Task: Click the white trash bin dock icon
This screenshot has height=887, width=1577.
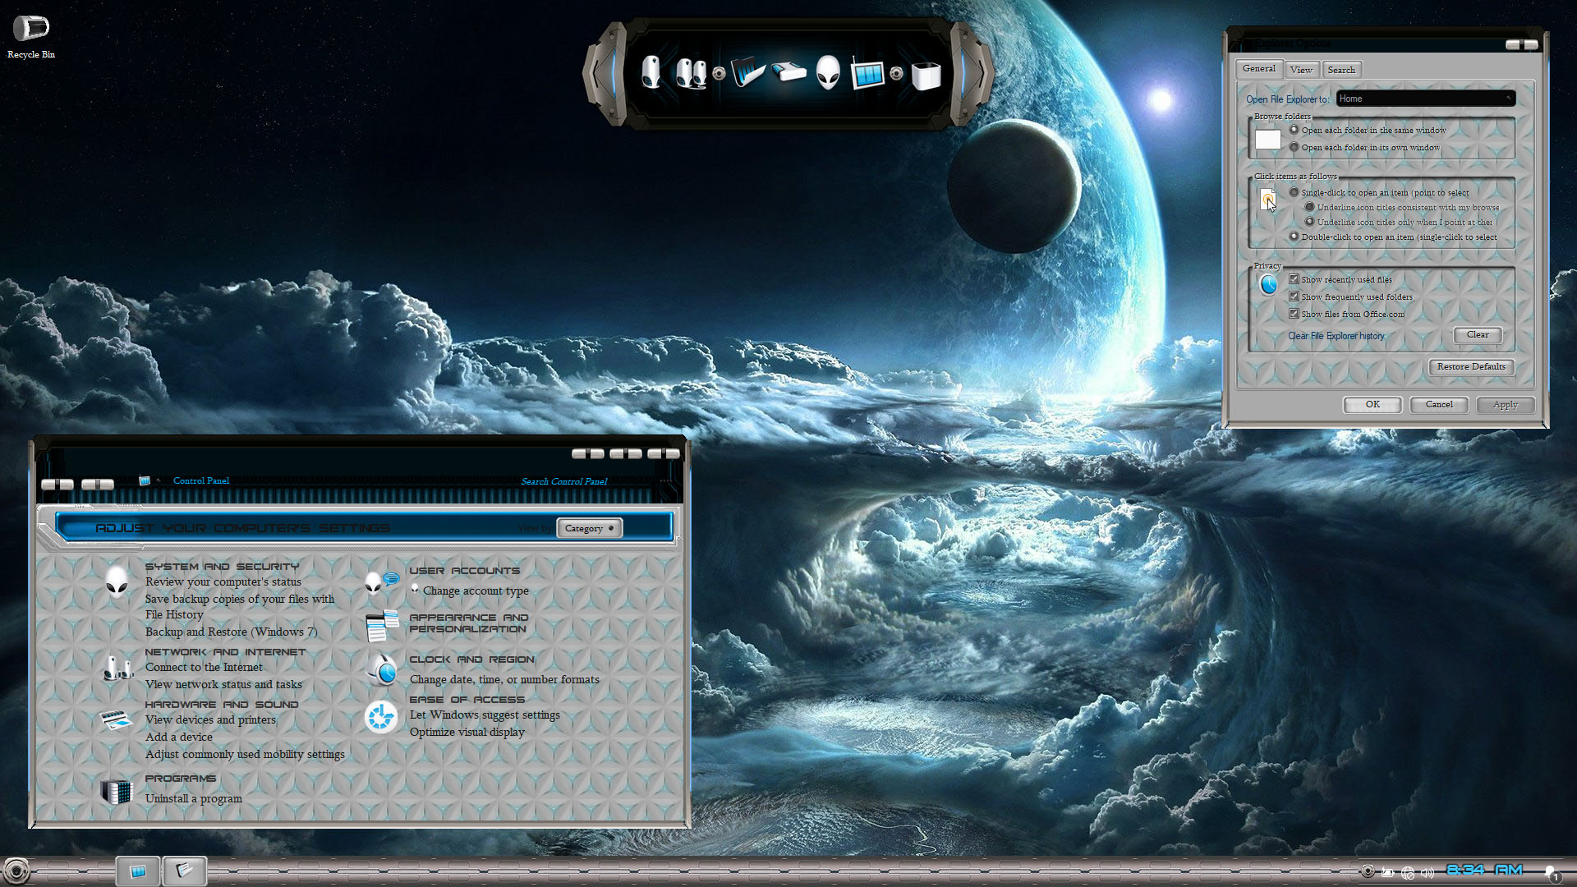Action: (926, 76)
